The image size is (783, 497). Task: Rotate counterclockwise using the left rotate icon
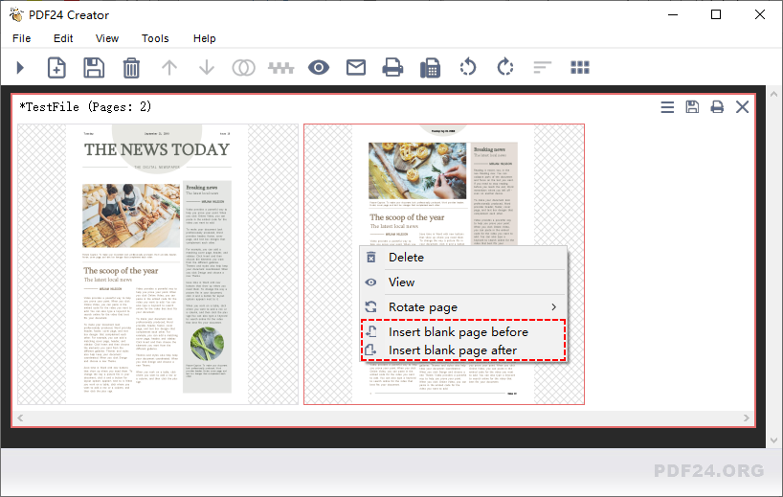click(468, 67)
